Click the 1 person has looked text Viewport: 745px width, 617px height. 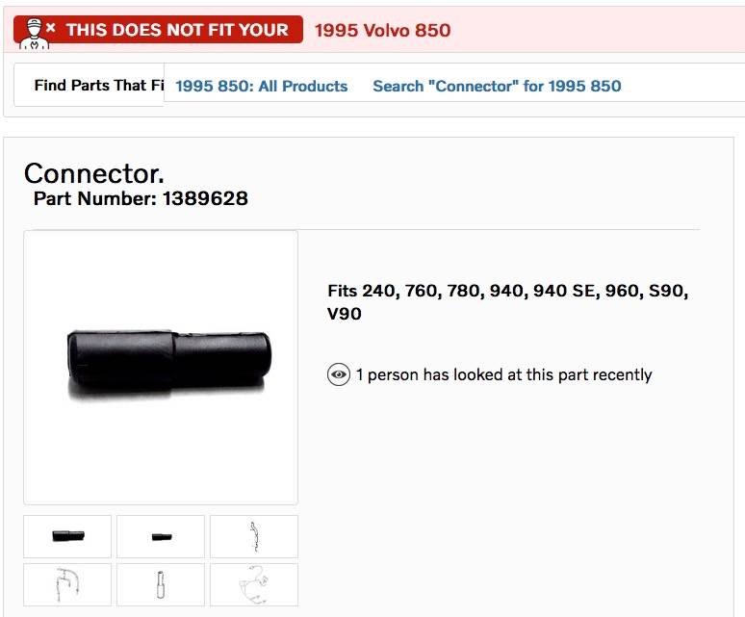pyautogui.click(x=503, y=374)
